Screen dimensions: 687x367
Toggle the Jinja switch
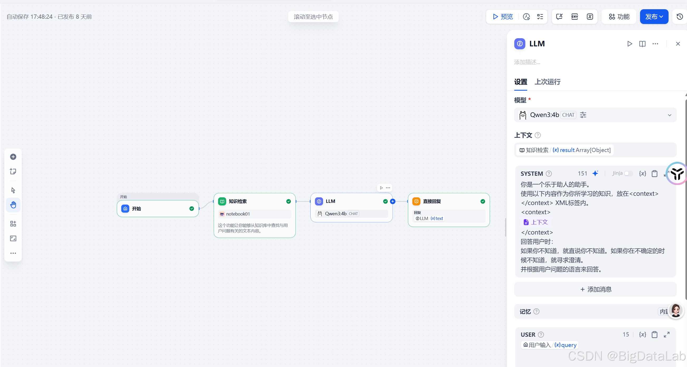pyautogui.click(x=628, y=173)
